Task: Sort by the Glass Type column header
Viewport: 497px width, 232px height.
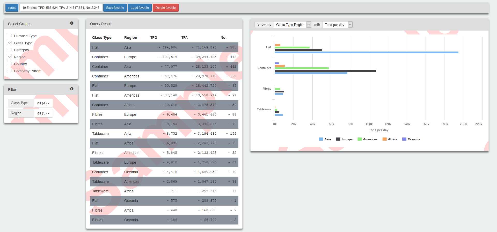Action: 102,38
